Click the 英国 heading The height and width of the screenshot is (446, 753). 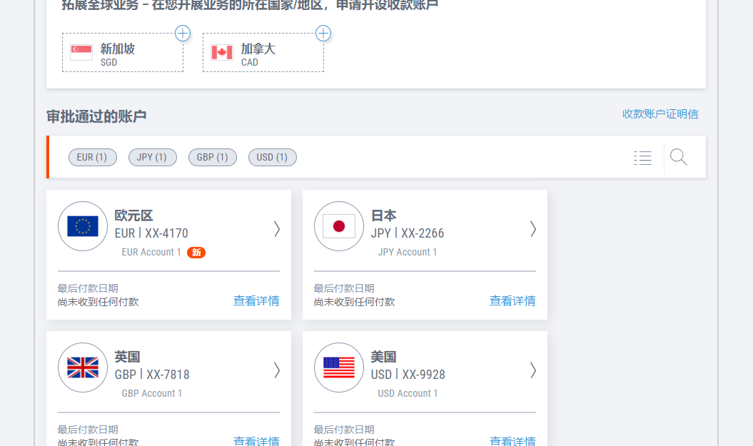[127, 357]
